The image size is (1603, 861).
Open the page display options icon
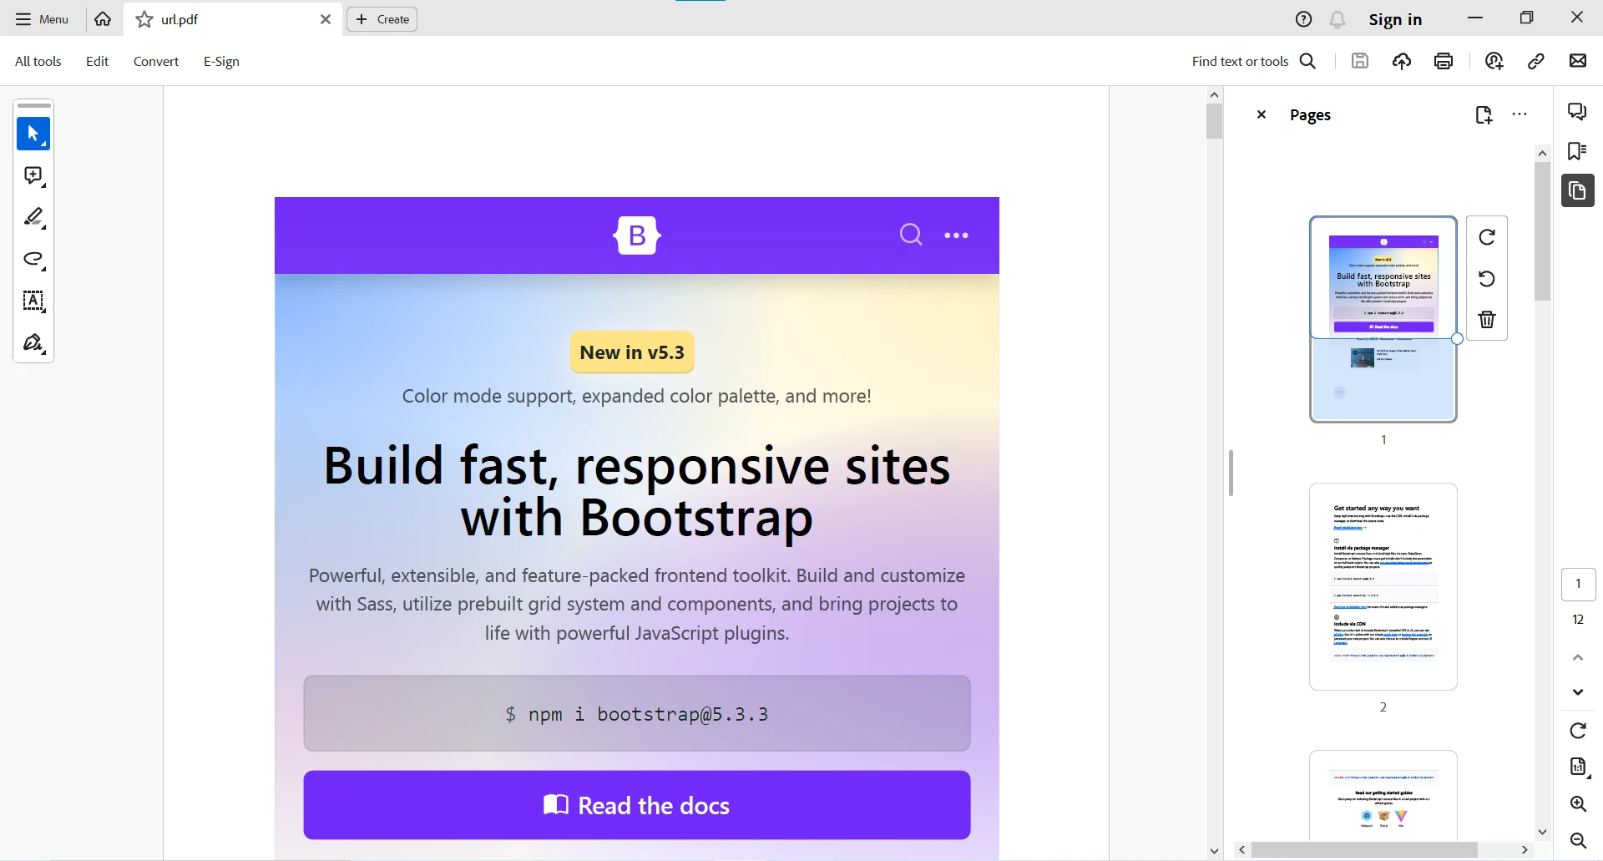pos(1578,767)
